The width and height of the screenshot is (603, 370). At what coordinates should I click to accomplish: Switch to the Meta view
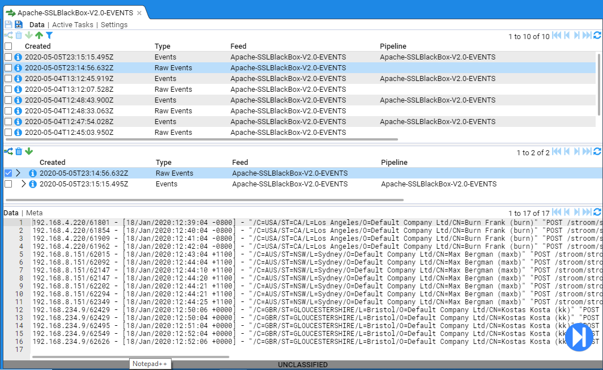35,212
